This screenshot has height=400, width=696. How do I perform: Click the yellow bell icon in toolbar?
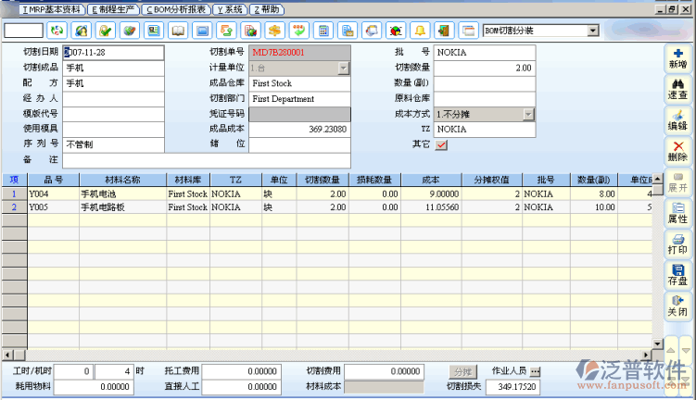pyautogui.click(x=420, y=31)
